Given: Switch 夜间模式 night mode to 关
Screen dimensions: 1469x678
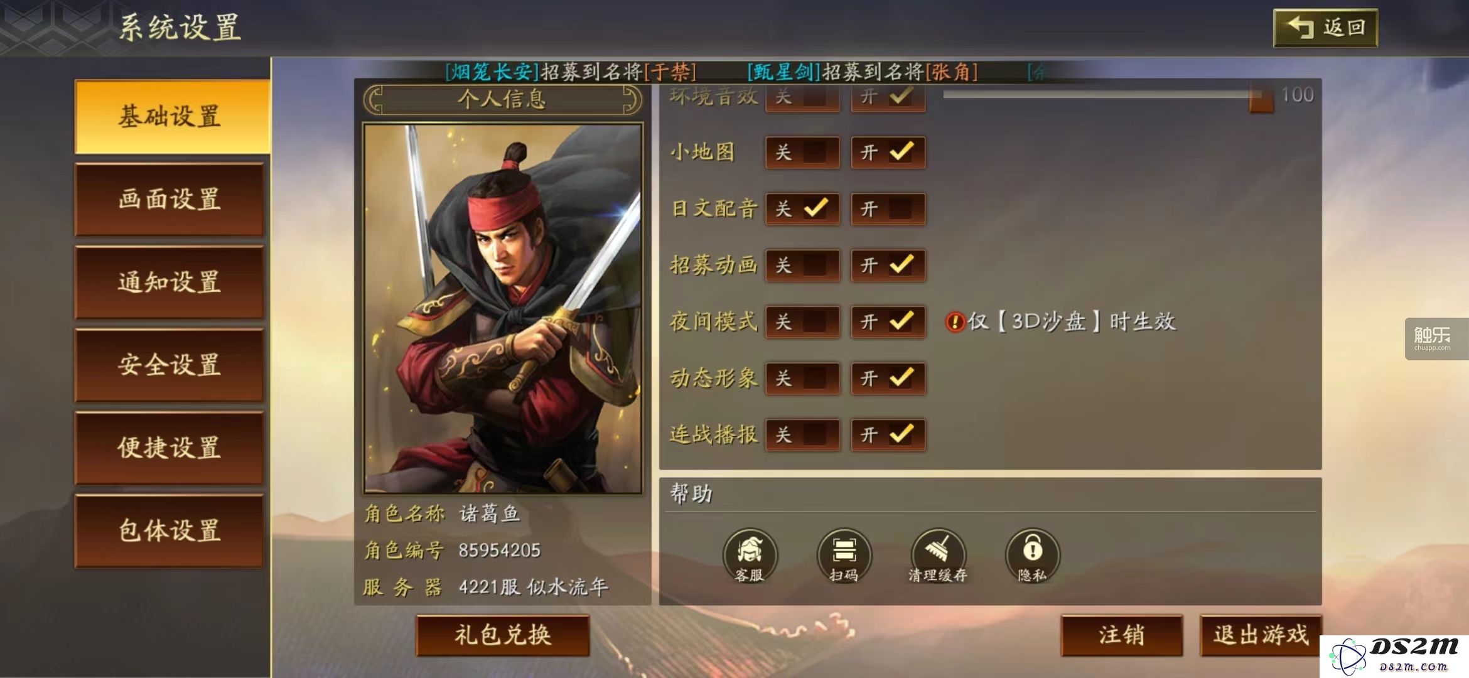Looking at the screenshot, I should coord(802,322).
